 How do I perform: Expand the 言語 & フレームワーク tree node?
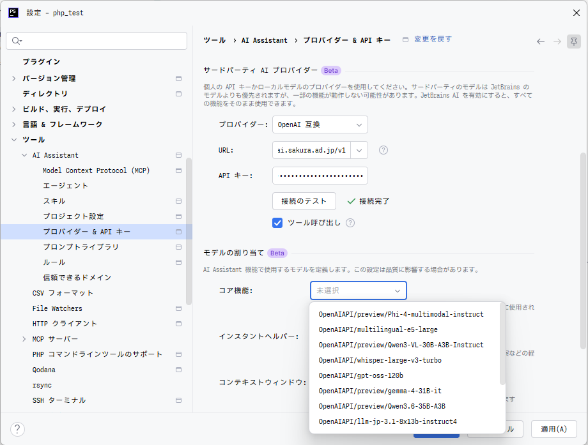[x=14, y=124]
